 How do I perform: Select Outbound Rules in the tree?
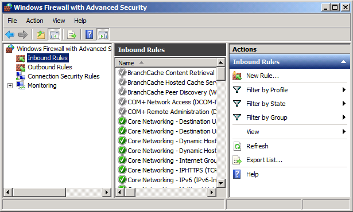pos(50,67)
